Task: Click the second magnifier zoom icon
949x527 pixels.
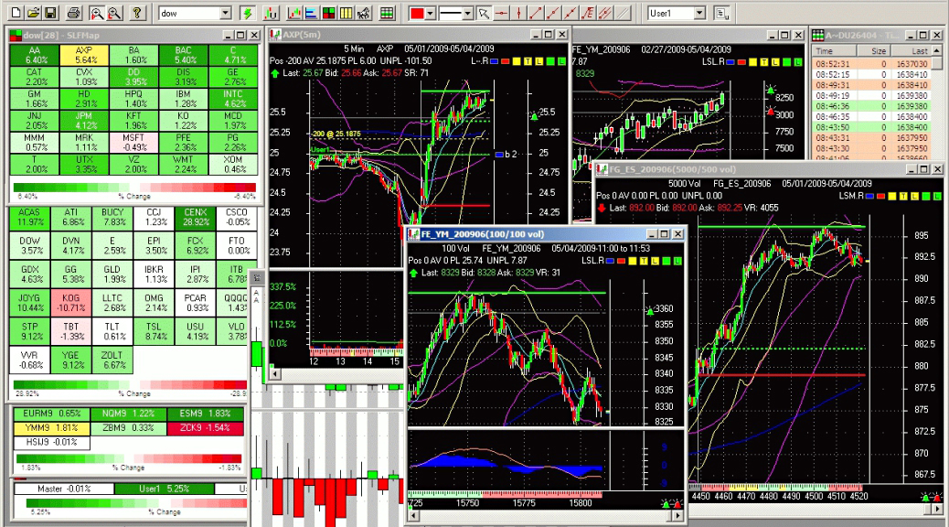Action: [x=114, y=13]
